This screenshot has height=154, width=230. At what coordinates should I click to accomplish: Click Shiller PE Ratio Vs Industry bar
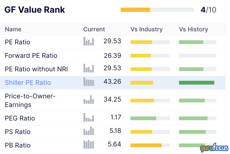(x=150, y=83)
